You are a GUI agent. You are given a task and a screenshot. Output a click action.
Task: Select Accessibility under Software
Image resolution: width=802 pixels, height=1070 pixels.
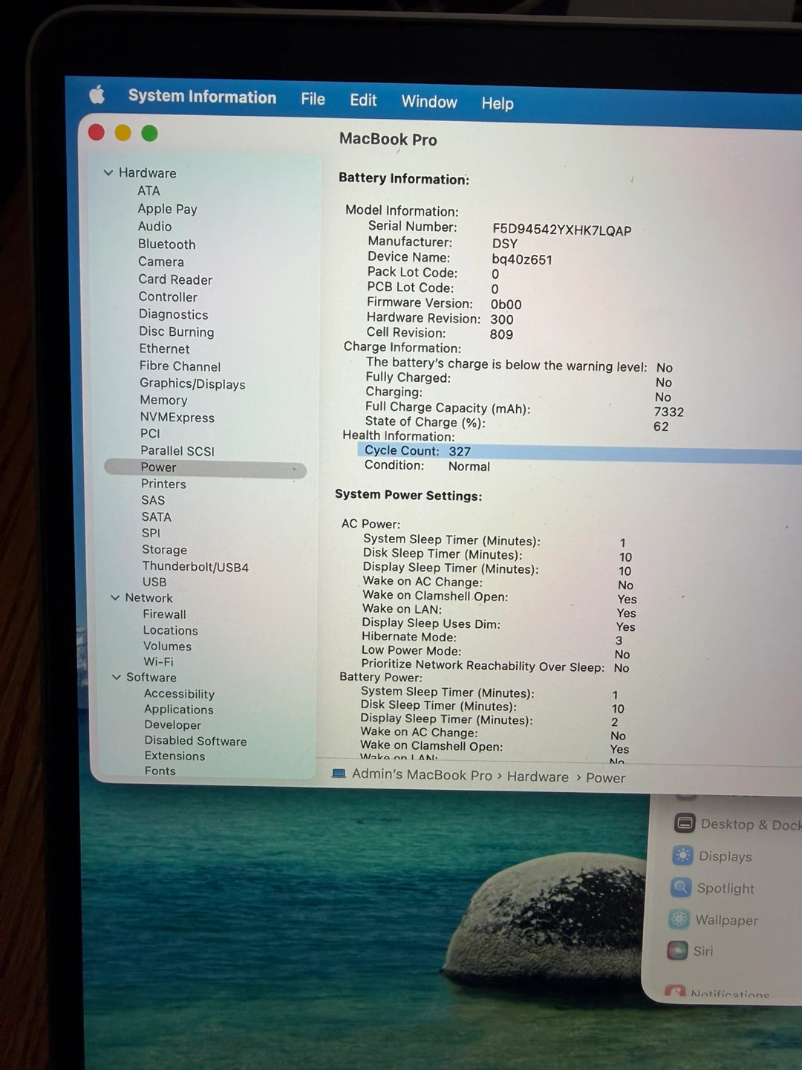(x=180, y=694)
